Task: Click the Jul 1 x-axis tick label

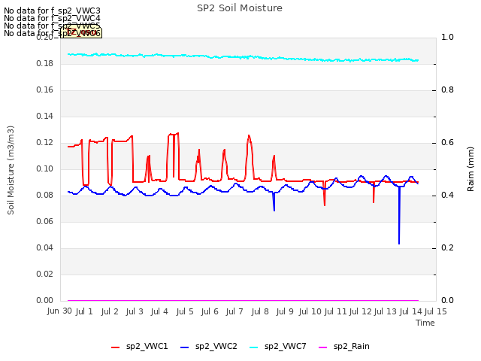Action: click(x=84, y=311)
